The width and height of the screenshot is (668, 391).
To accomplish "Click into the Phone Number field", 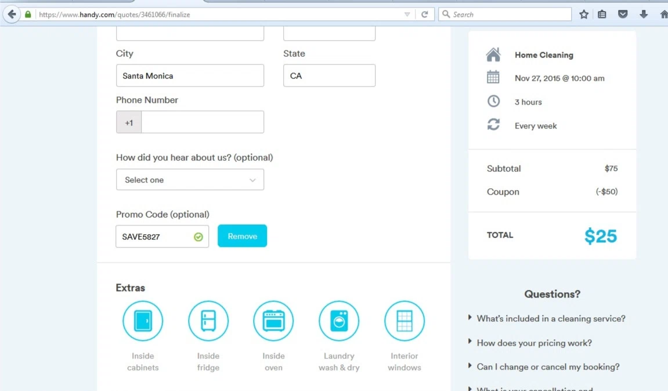I will (x=203, y=122).
